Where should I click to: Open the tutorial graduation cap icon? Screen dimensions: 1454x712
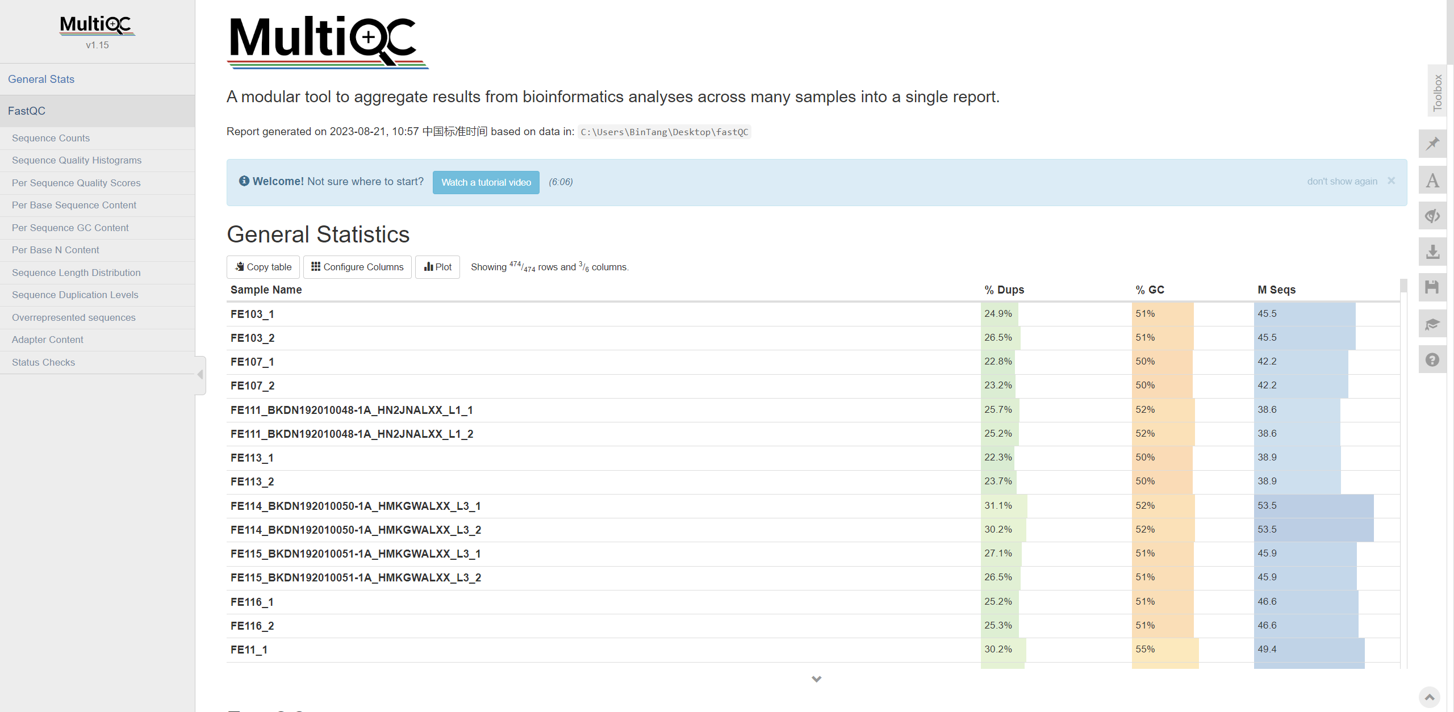click(1432, 324)
